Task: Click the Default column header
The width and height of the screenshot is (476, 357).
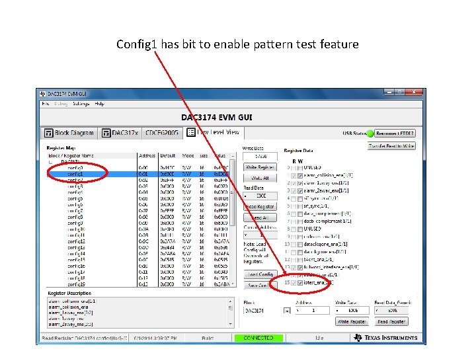Action: click(168, 156)
